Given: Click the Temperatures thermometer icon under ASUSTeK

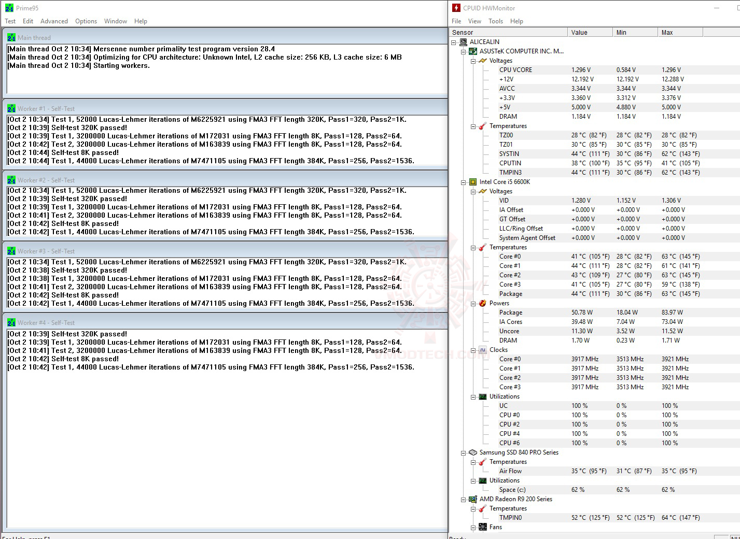Looking at the screenshot, I should pyautogui.click(x=483, y=126).
